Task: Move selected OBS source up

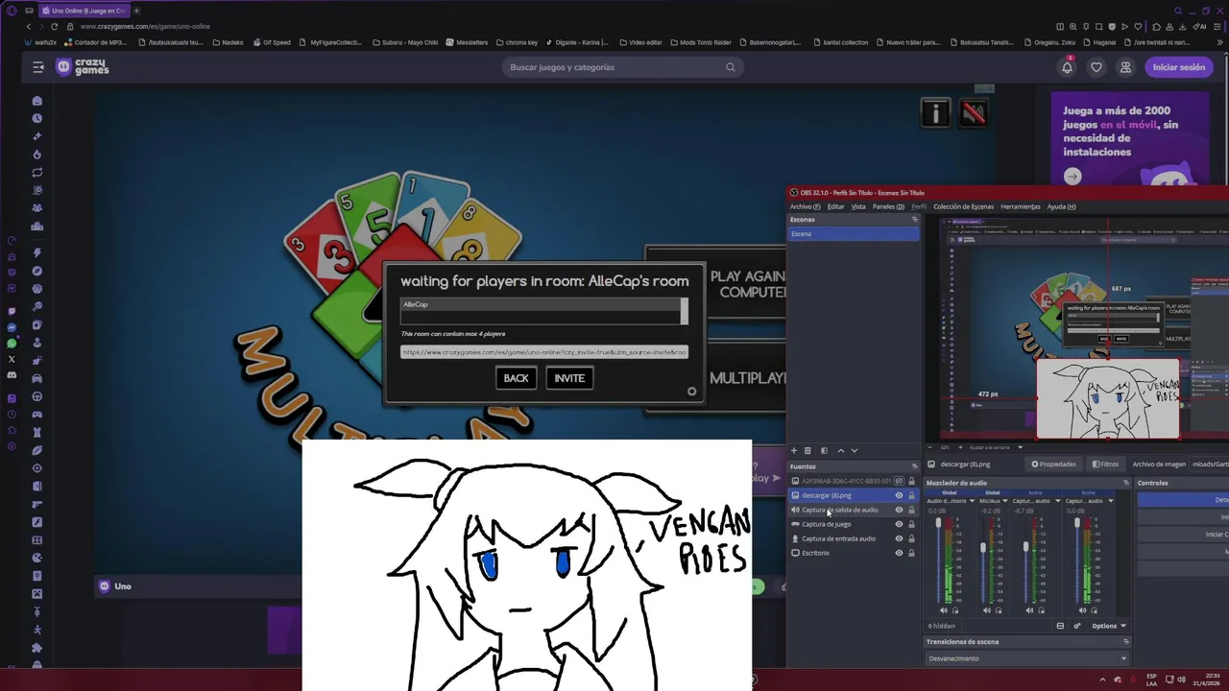Action: tap(841, 450)
